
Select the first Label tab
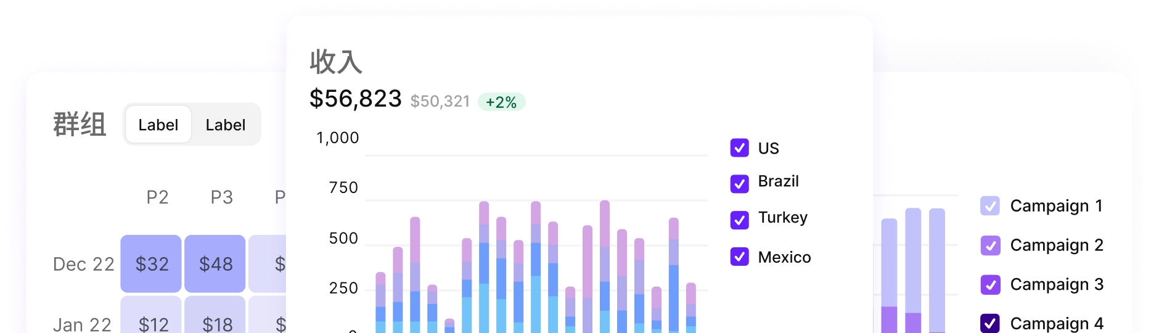pyautogui.click(x=158, y=125)
